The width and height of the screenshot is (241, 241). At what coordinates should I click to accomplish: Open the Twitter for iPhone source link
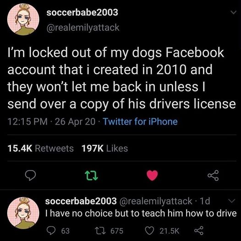point(140,121)
